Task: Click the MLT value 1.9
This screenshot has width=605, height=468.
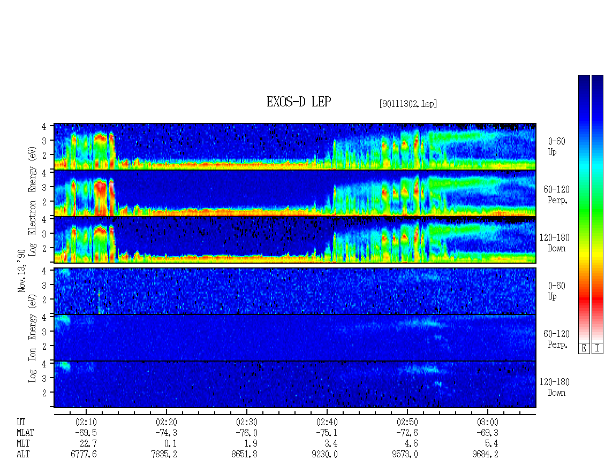Action: point(251,444)
